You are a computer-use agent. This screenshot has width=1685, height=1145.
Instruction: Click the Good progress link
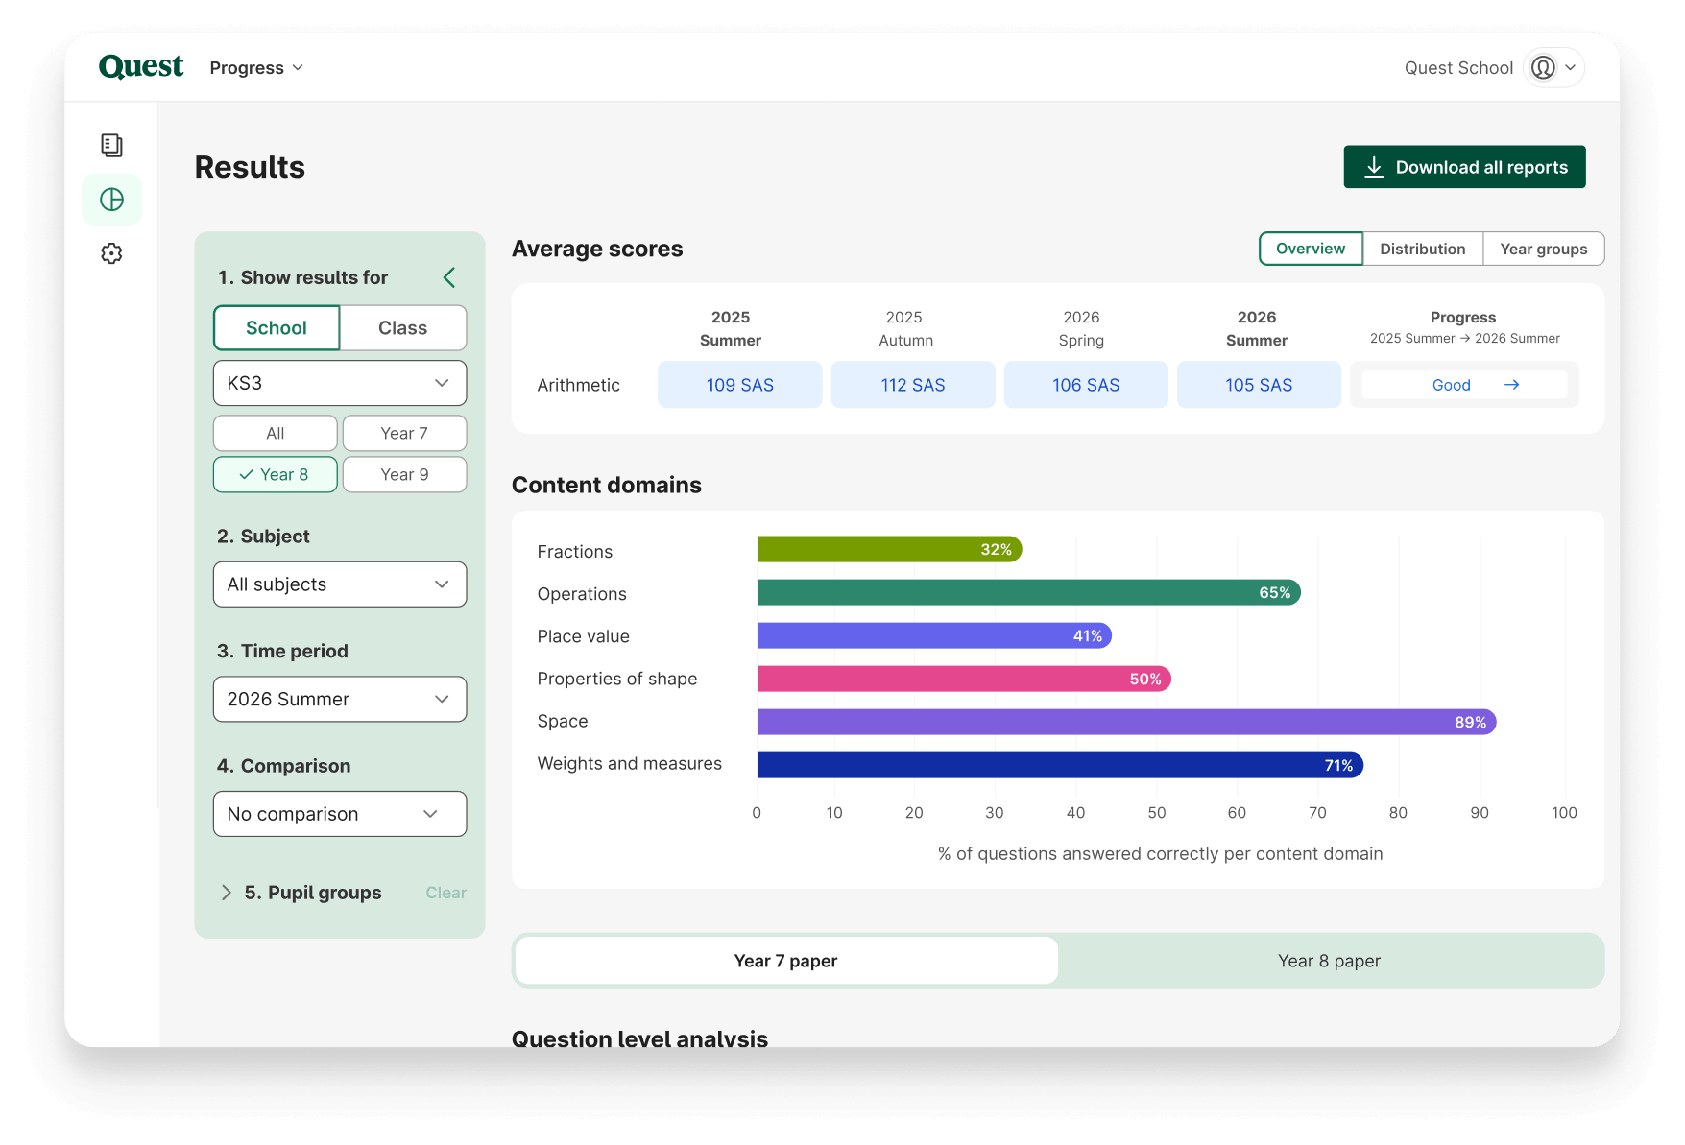click(x=1464, y=385)
